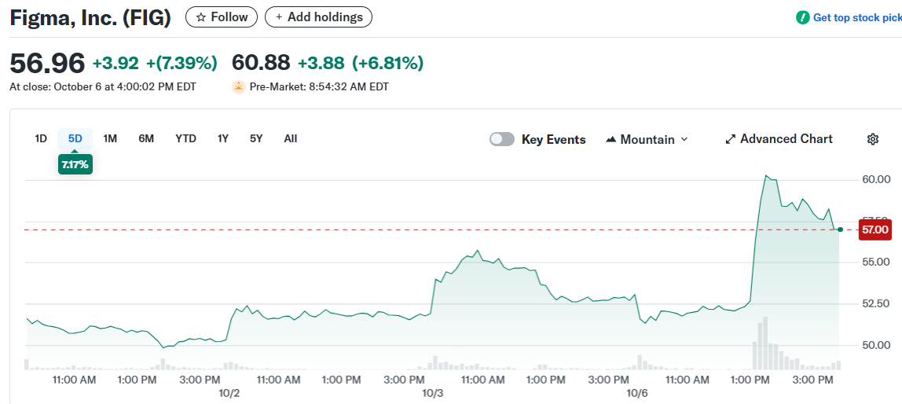Expand the Mountain chart type dropdown arrow
902x404 pixels.
coord(684,139)
